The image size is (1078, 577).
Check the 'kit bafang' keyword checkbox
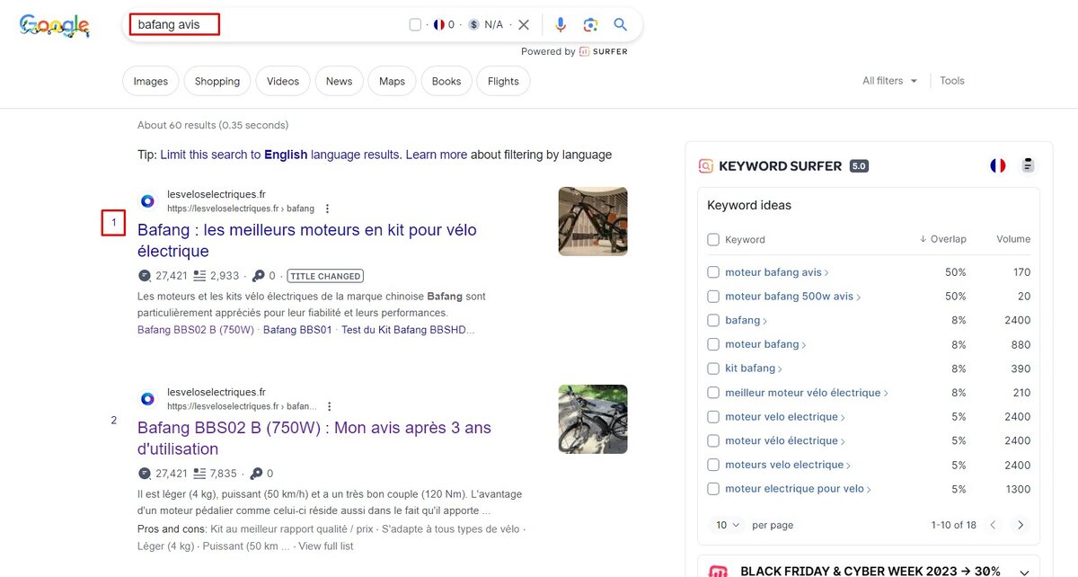pyautogui.click(x=713, y=368)
